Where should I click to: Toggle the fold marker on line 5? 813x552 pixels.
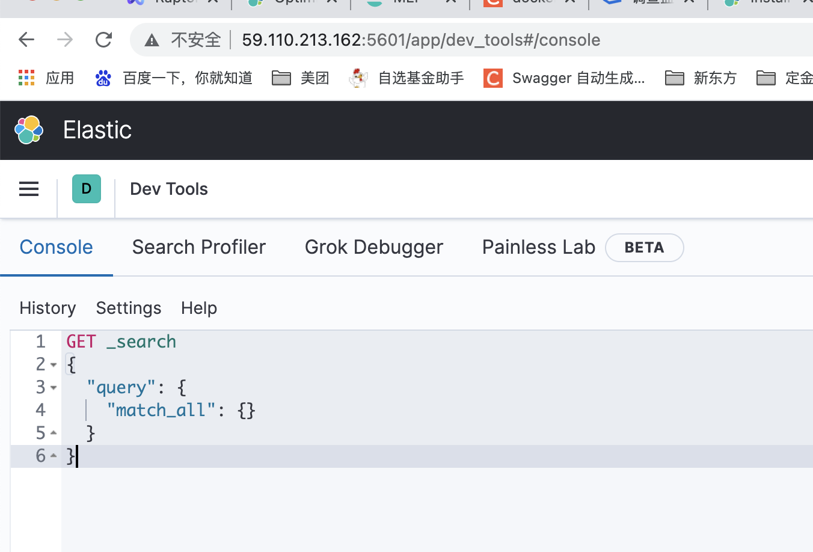[x=54, y=433]
